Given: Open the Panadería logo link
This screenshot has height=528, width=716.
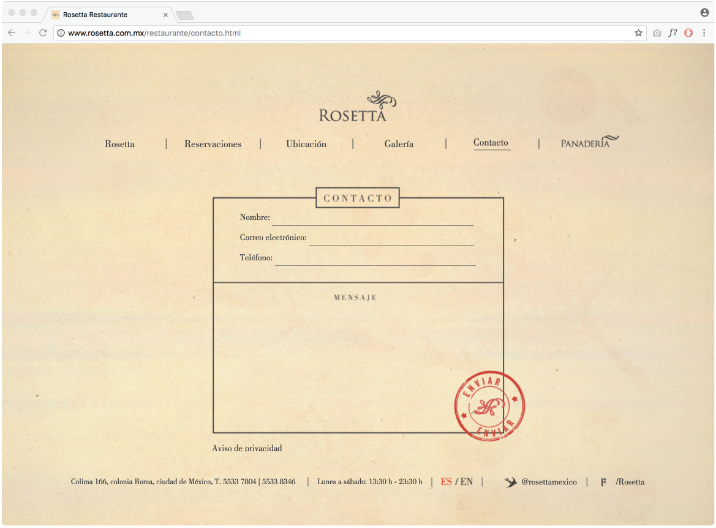Looking at the screenshot, I should 589,142.
